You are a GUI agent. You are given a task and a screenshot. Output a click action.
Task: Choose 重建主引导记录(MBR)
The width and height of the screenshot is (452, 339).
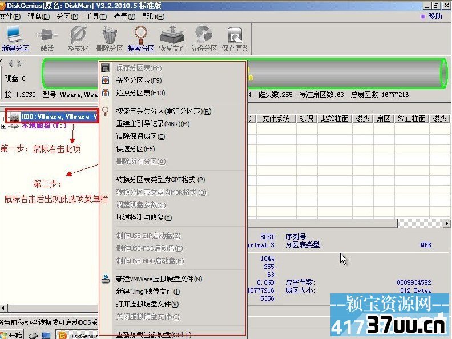(153, 124)
